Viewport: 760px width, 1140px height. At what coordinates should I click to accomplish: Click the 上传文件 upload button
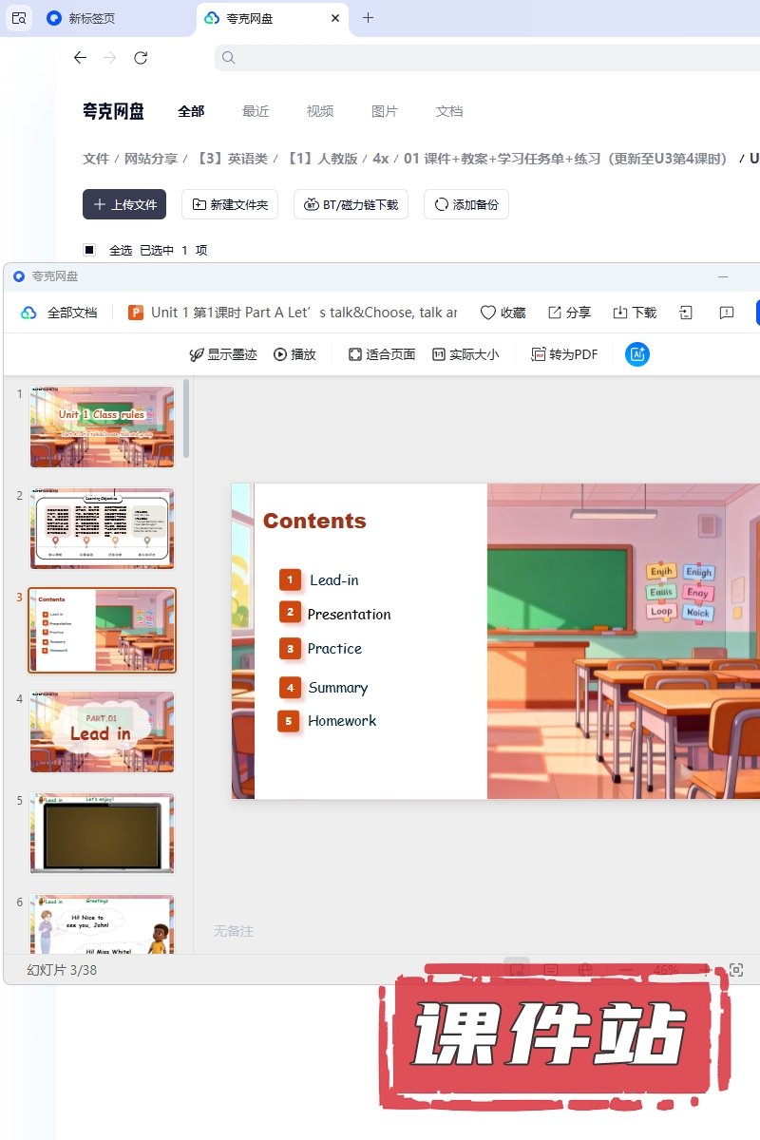click(124, 204)
